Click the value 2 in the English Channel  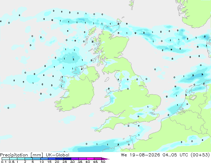click(118, 145)
